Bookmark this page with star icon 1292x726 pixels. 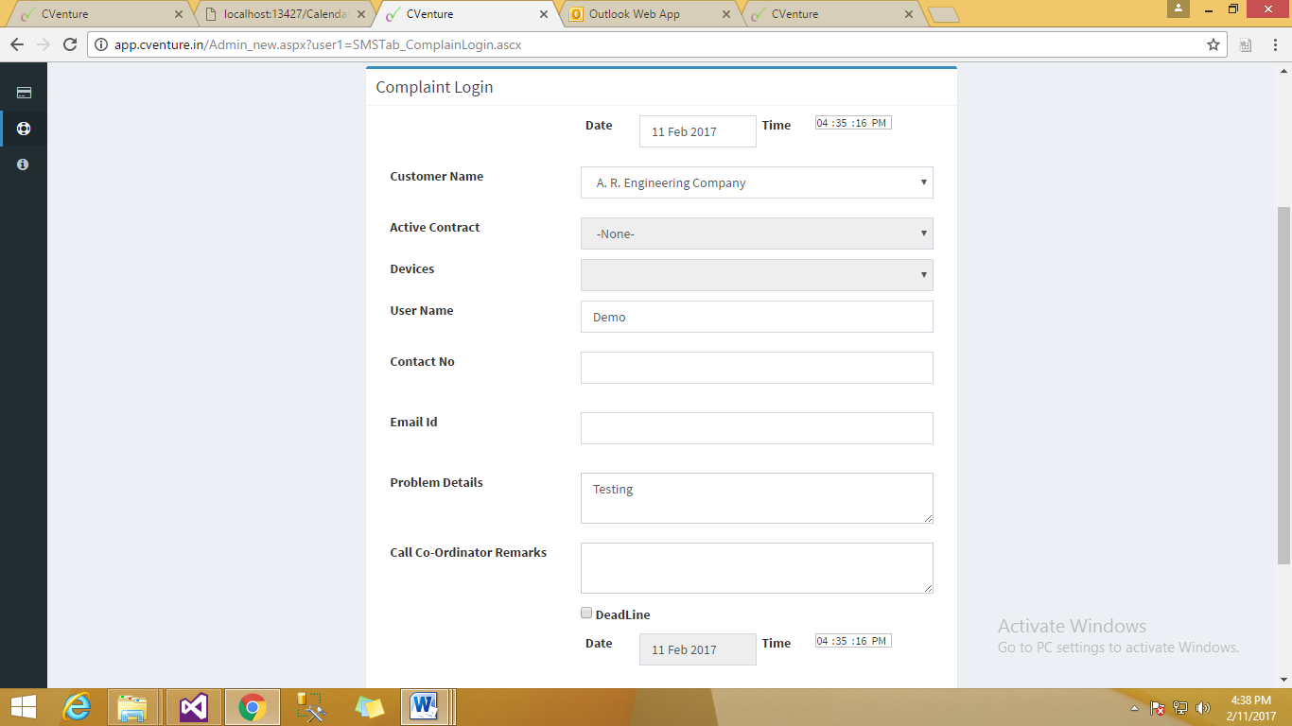(x=1213, y=44)
